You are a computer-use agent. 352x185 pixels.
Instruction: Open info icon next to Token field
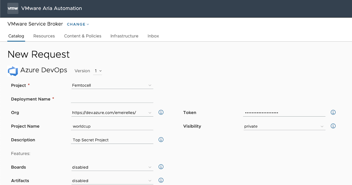point(333,112)
